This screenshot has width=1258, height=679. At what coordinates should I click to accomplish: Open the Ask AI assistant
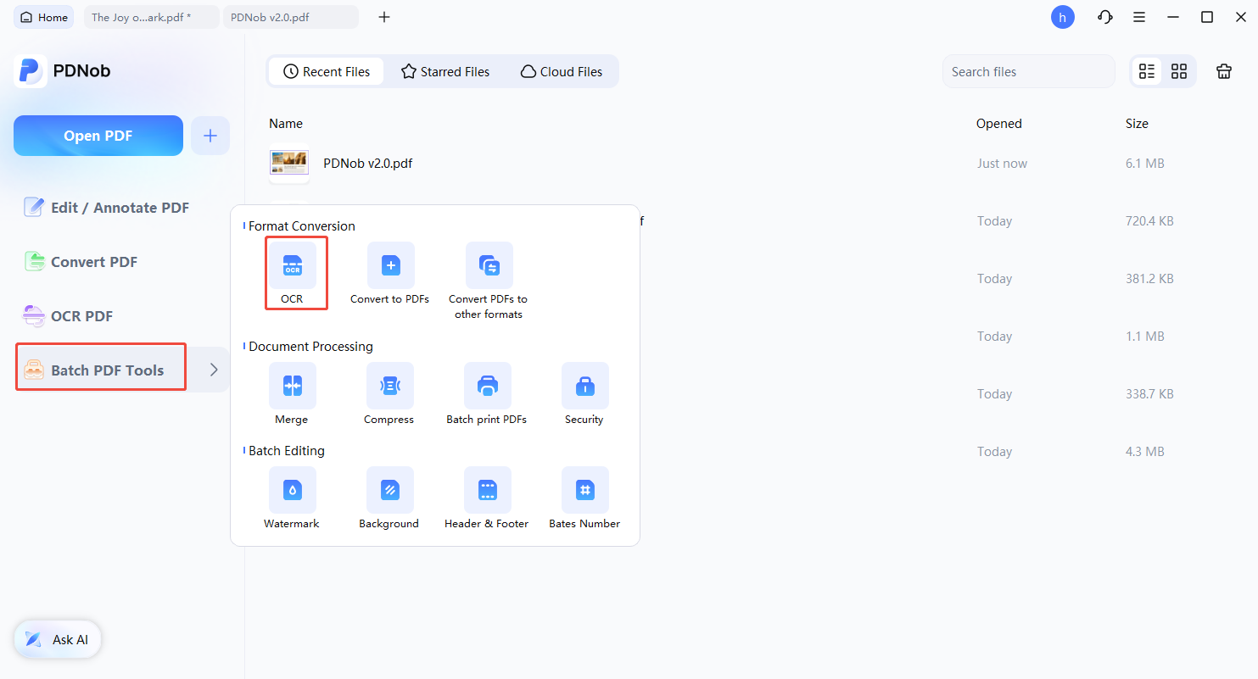coord(58,640)
